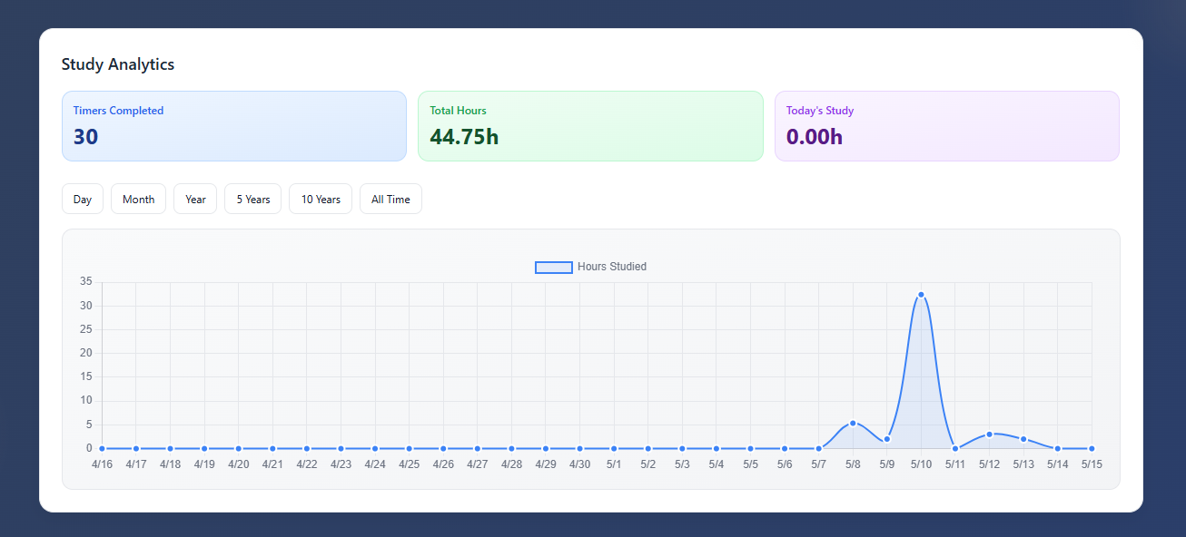This screenshot has width=1186, height=537.
Task: Click the 15 y-axis tick label
Action: coord(86,377)
